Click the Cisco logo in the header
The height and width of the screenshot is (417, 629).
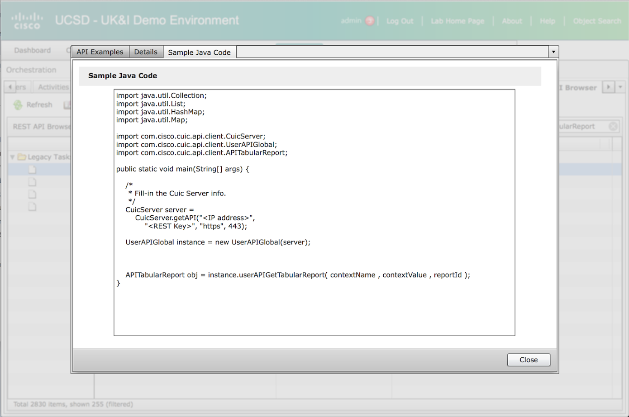coord(27,21)
